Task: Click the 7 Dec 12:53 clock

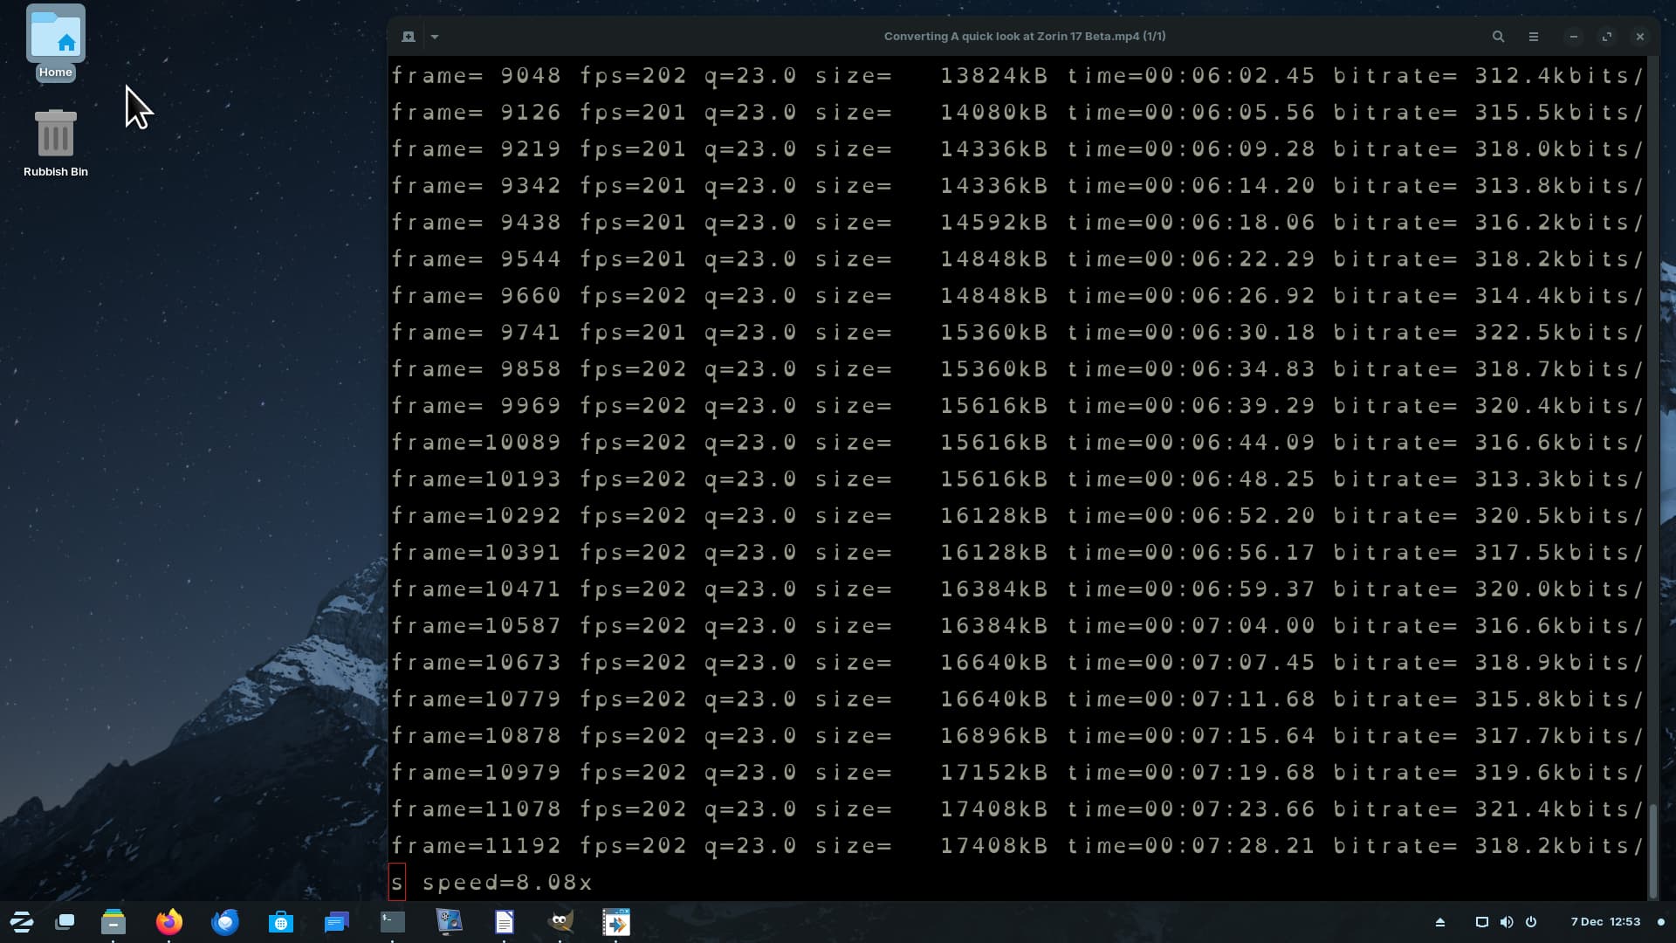Action: [x=1605, y=922]
